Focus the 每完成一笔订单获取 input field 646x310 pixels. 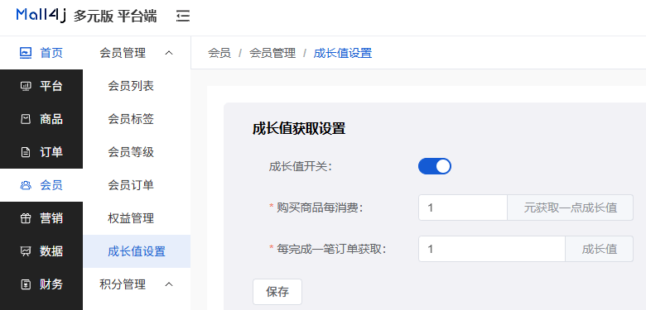coord(492,249)
